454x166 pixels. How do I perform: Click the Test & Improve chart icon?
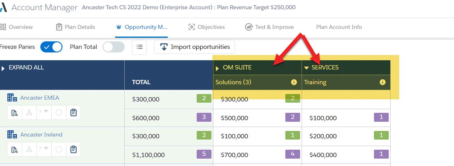249,27
